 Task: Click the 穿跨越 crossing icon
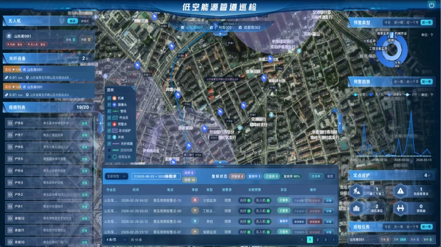[x=400, y=208]
